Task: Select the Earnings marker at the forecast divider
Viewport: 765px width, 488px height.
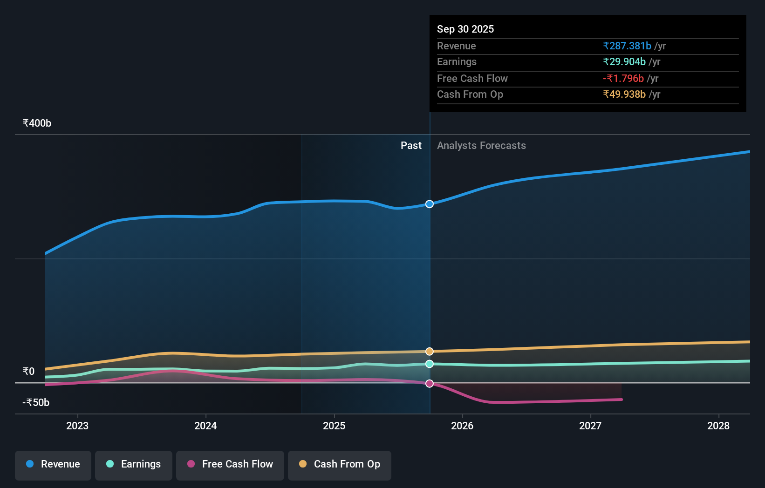Action: [429, 364]
